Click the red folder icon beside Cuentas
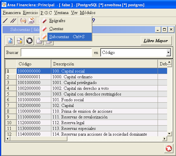Viewport: 176px width, 156px height. tap(44, 29)
